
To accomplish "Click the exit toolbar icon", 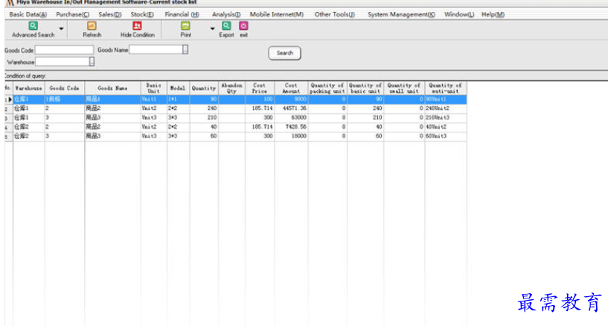I will coord(243,26).
